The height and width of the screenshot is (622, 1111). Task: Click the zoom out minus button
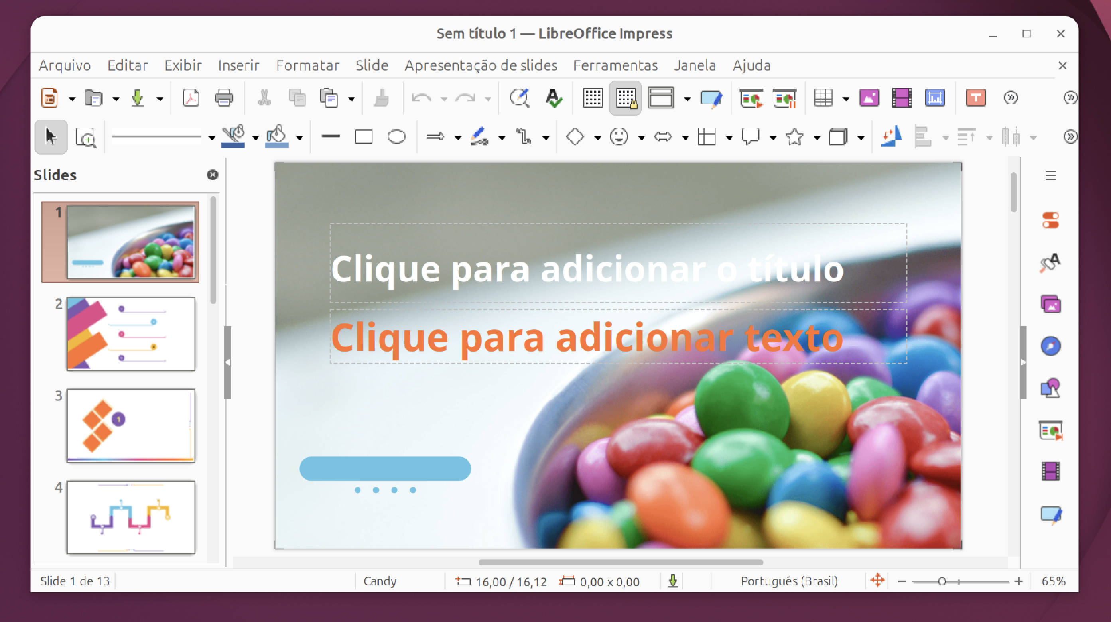[902, 581]
